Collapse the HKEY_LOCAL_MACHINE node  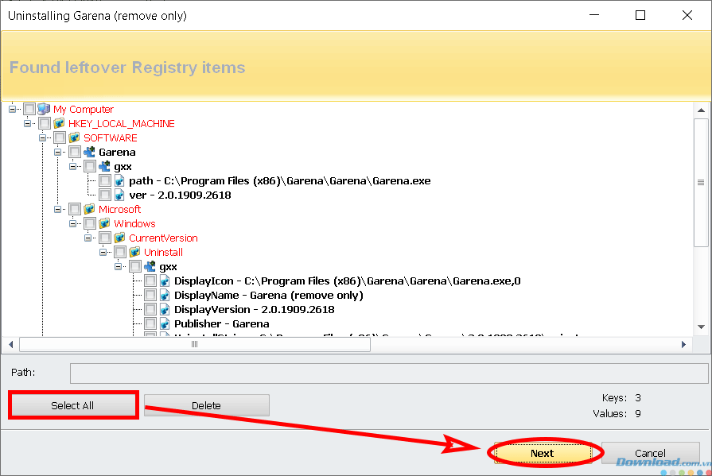coord(27,123)
